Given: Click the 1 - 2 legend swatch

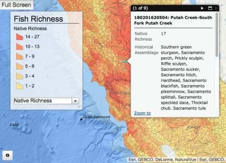Looking at the screenshot, I should pos(19,86).
